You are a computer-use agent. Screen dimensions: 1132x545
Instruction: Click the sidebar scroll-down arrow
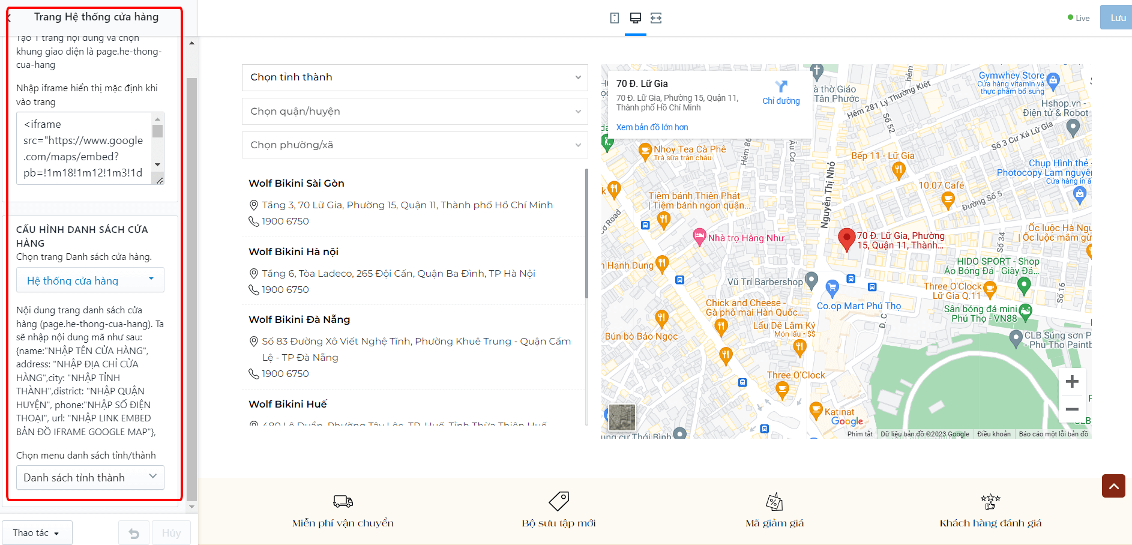pos(191,507)
